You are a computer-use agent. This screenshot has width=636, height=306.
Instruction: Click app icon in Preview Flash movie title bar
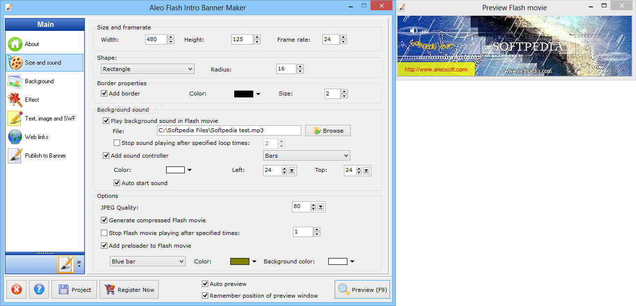(x=402, y=7)
